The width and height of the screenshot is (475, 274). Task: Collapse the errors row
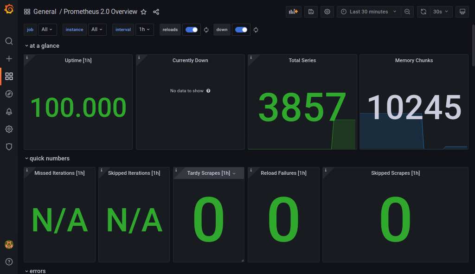pyautogui.click(x=35, y=271)
